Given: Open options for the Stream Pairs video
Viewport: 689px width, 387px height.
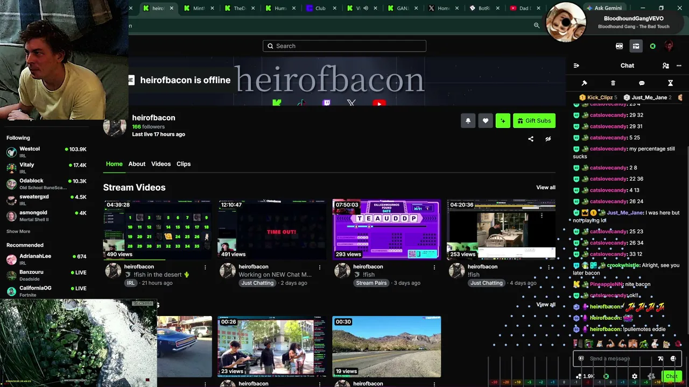Looking at the screenshot, I should [x=434, y=267].
